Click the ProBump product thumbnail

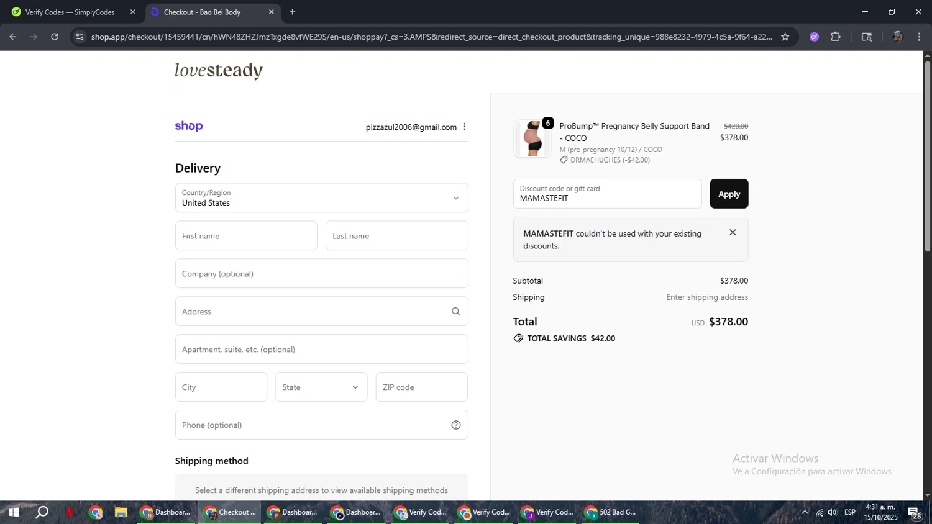(x=532, y=138)
